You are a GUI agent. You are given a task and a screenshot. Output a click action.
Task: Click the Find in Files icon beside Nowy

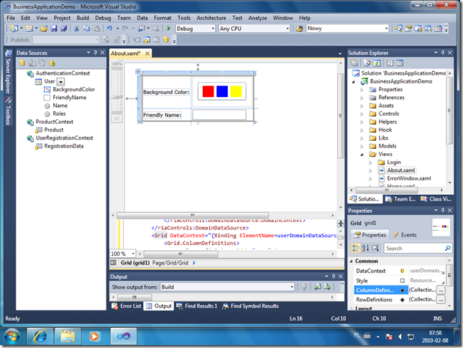pos(299,28)
